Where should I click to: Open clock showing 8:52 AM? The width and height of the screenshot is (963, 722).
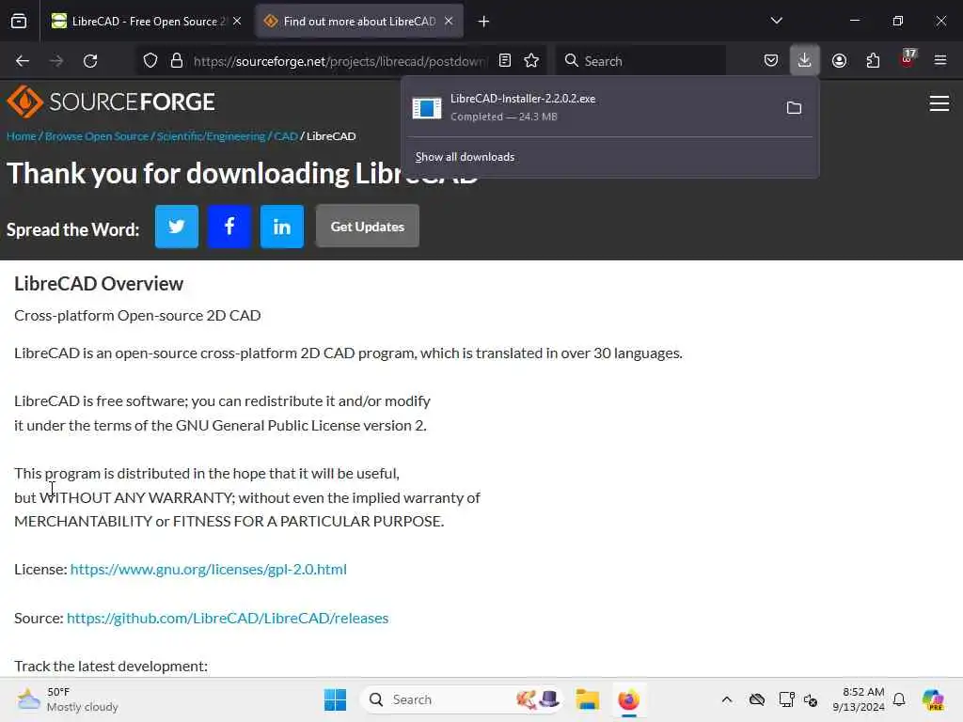tap(858, 699)
